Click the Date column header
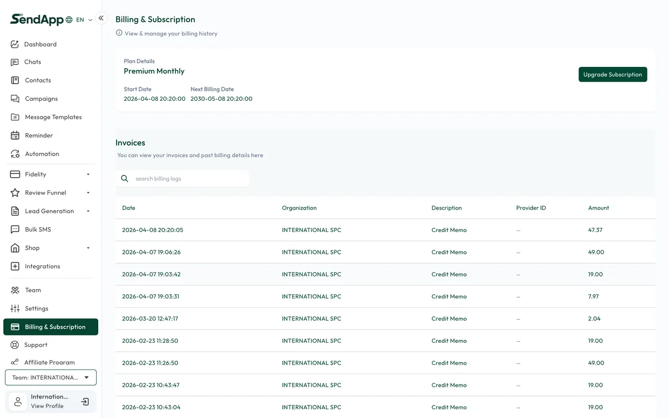The width and height of the screenshot is (669, 418). pos(129,208)
